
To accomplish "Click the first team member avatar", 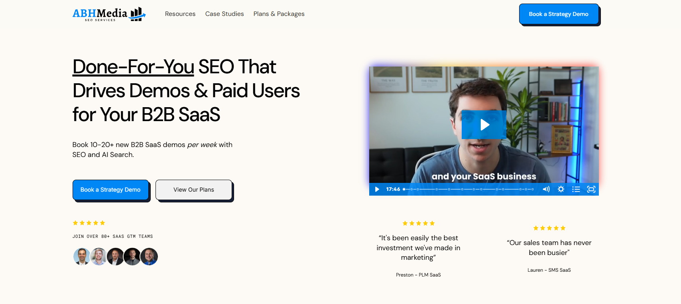I will point(82,257).
